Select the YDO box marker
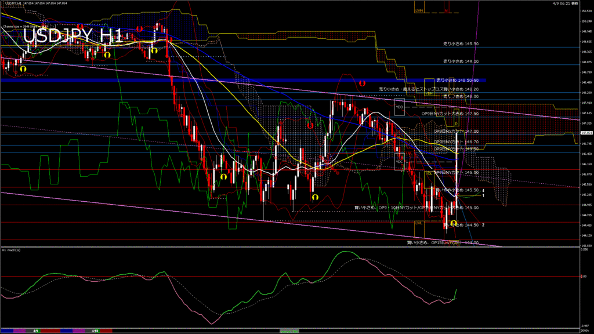This screenshot has height=334, width=594. (x=399, y=107)
